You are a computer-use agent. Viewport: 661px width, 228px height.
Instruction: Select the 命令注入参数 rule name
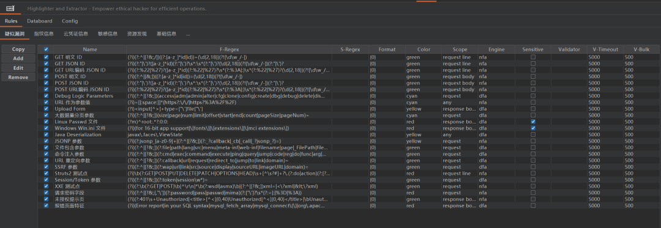pyautogui.click(x=69, y=155)
